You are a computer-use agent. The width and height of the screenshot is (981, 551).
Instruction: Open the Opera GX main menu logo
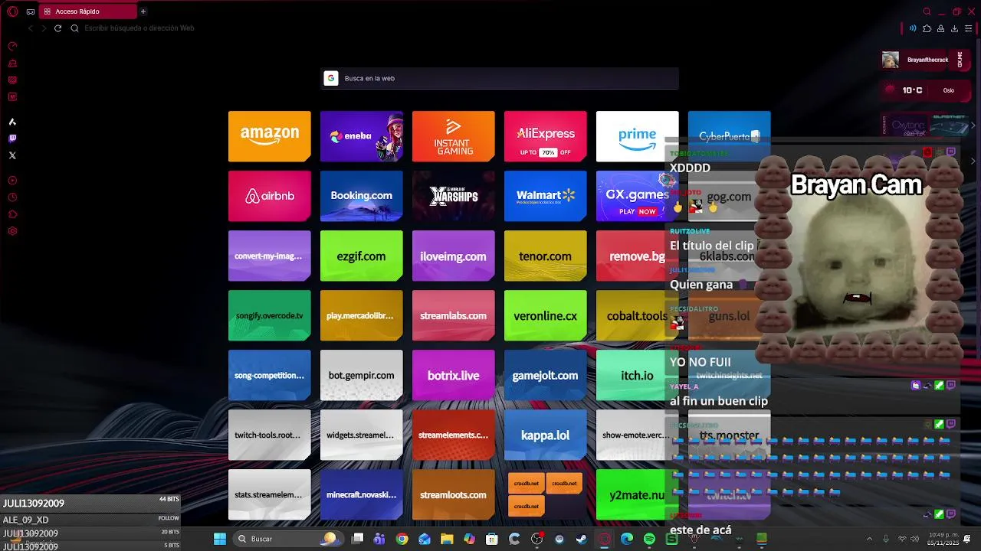click(x=12, y=11)
